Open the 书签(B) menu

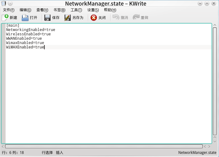point(59,10)
